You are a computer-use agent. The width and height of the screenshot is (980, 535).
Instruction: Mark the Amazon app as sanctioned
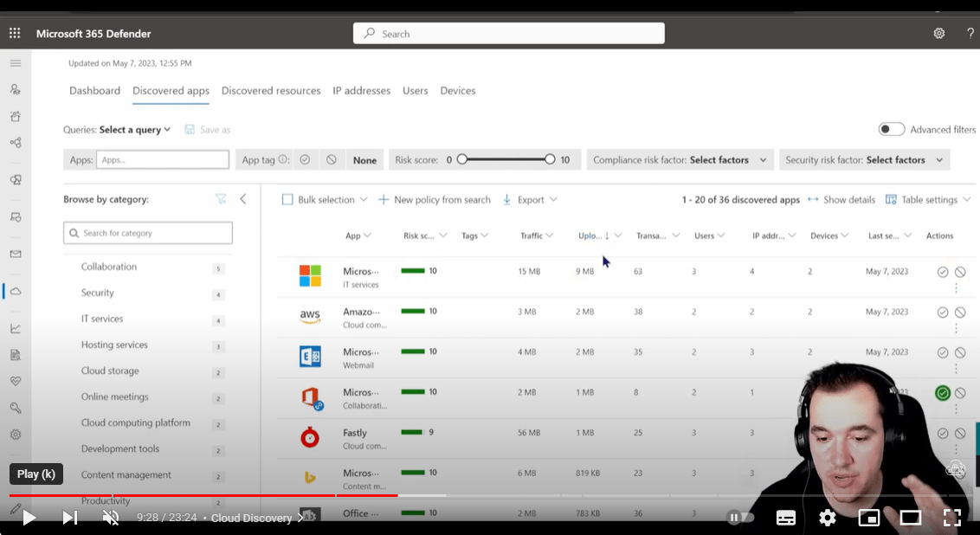pos(943,312)
